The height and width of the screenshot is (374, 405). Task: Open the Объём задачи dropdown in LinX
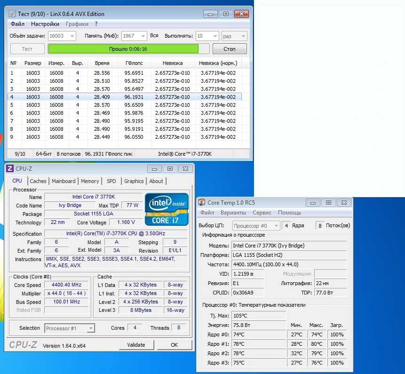click(x=62, y=36)
